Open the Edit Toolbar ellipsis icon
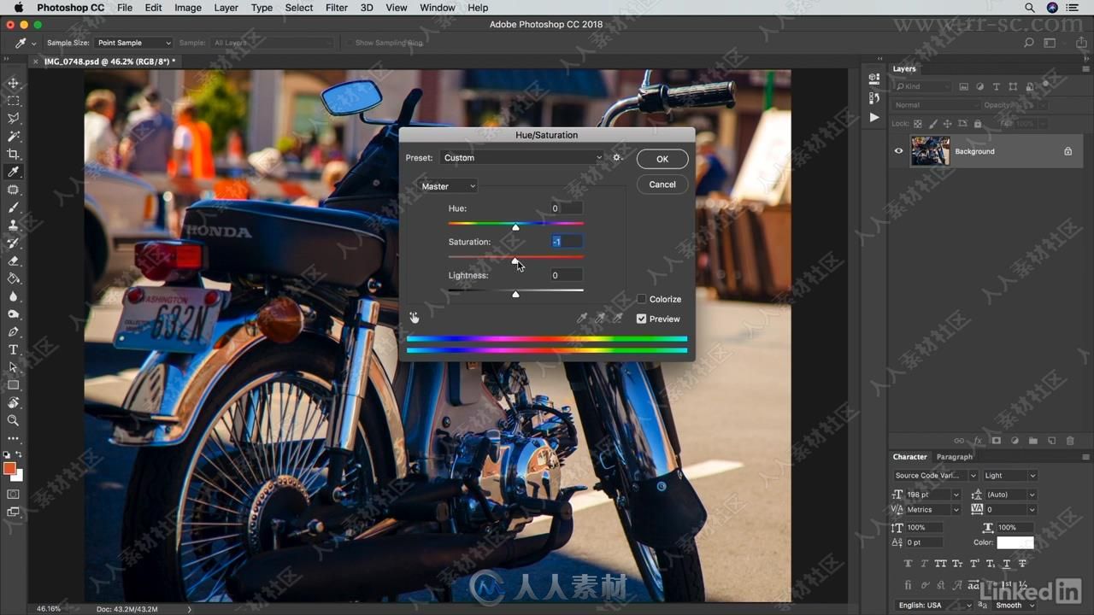The image size is (1094, 615). point(13,438)
